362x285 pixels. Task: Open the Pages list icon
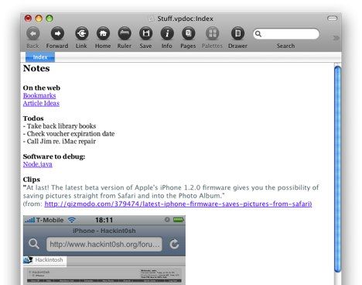point(189,33)
